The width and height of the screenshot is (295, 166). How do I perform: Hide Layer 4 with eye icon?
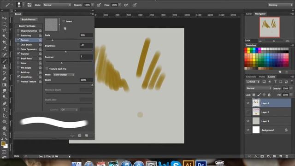248,103
